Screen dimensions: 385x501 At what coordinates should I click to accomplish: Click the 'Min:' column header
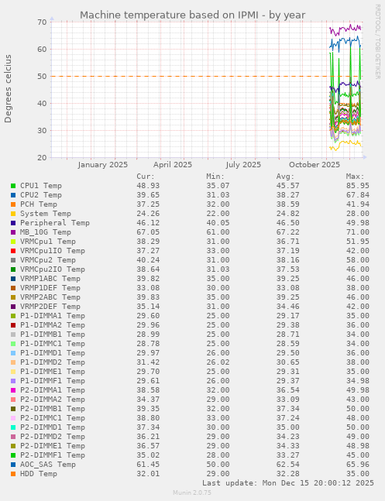(x=215, y=177)
